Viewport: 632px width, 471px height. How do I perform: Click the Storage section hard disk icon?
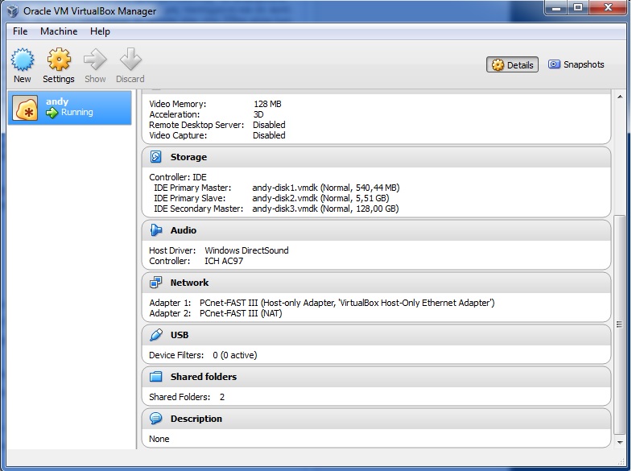tap(155, 157)
